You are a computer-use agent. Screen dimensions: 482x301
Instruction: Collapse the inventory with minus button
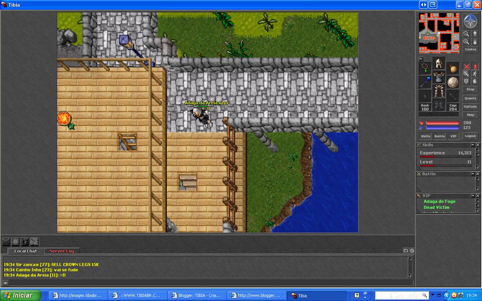[421, 59]
